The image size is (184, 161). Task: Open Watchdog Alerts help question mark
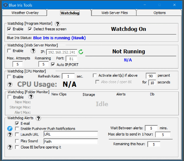[38, 118]
